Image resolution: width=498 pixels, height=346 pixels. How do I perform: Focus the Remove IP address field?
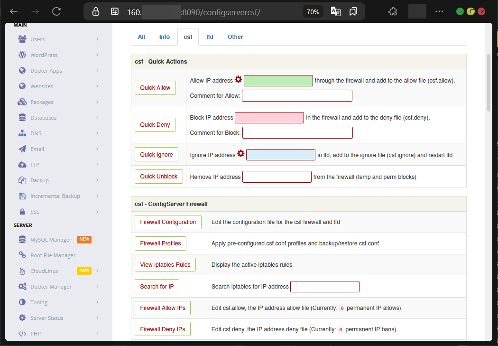[277, 177]
